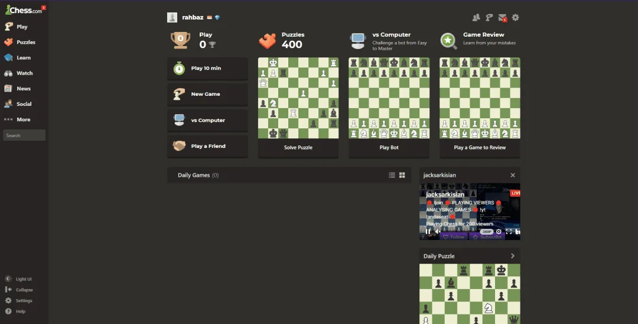Click the Play a Friend button

207,146
